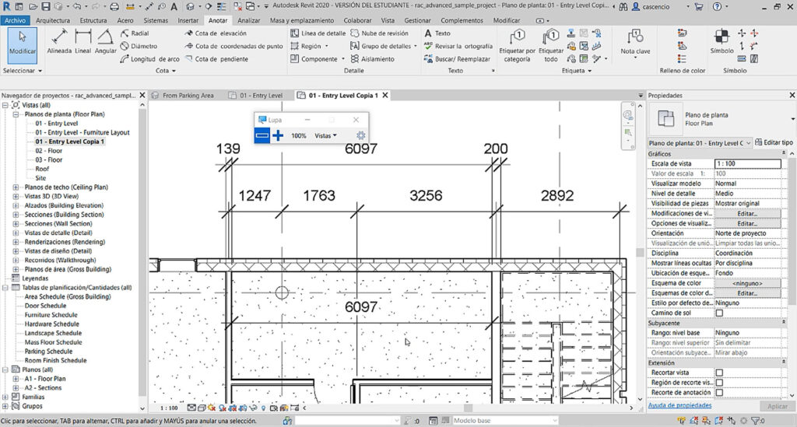The image size is (797, 427).
Task: Select the Lineal dimension tool
Action: [x=83, y=40]
